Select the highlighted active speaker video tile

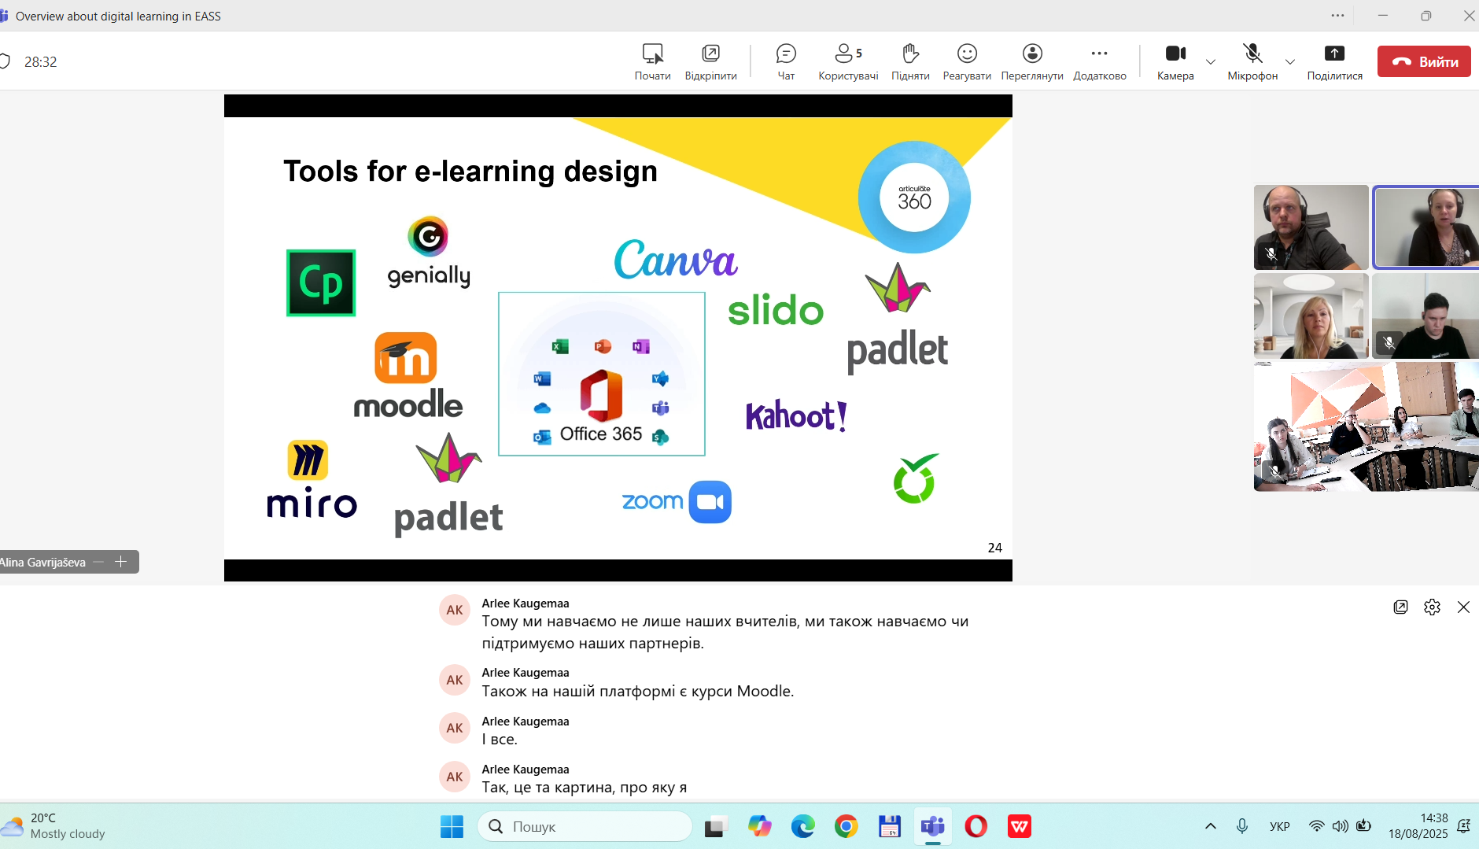[1426, 227]
